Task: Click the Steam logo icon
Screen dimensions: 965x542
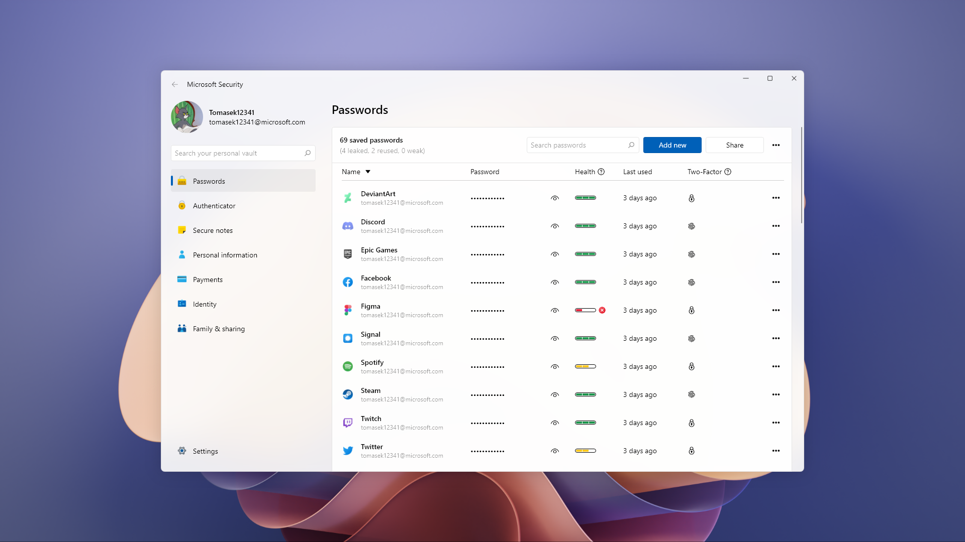Action: click(347, 395)
